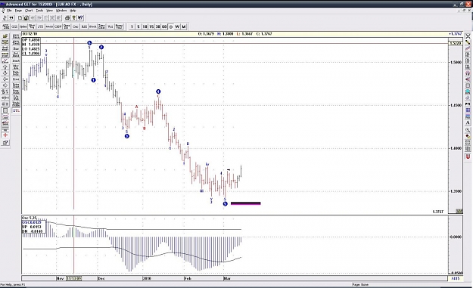Click the 03/12/10 date field above chart
This screenshot has width=473, height=288.
click(30, 34)
